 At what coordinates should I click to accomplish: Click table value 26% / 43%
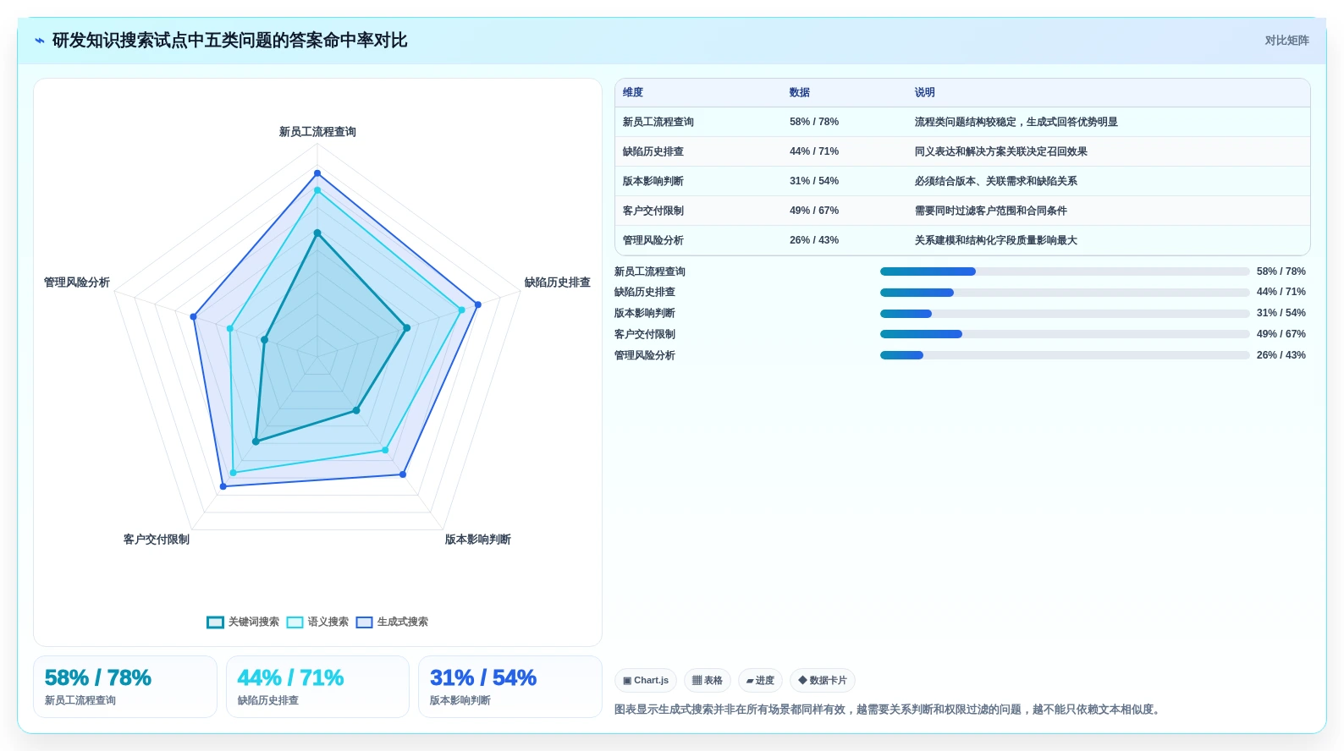(x=814, y=240)
